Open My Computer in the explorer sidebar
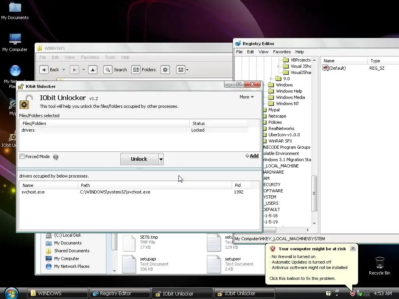Viewport: 399px width, 299px height. pos(62,259)
